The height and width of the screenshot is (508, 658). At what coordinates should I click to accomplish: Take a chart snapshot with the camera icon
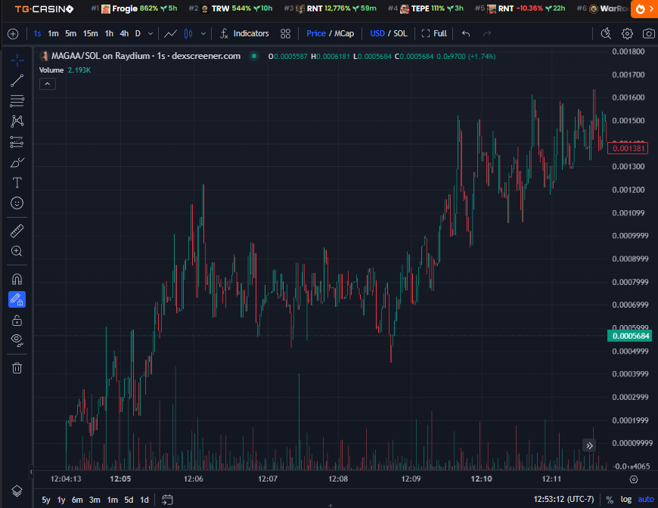click(648, 33)
